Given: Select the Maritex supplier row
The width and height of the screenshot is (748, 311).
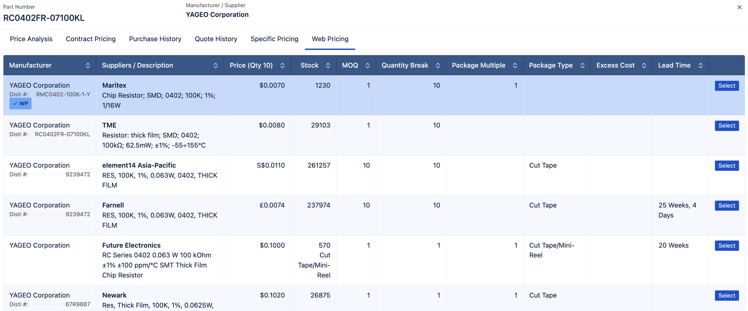Looking at the screenshot, I should (726, 86).
